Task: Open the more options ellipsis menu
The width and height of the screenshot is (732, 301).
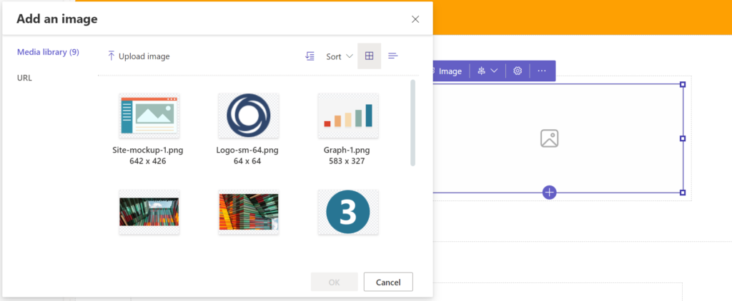Action: tap(542, 71)
